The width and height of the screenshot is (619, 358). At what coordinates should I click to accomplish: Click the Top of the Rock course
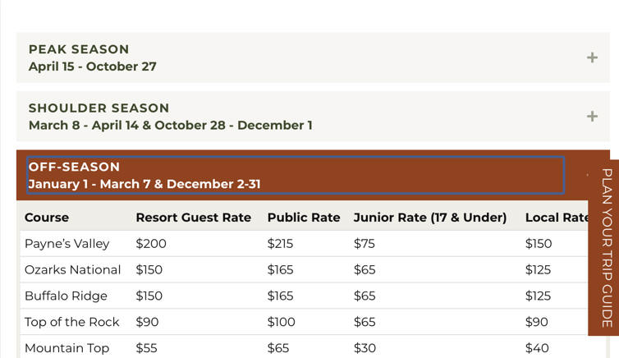pos(72,322)
